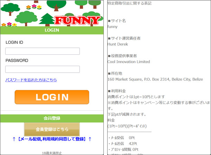The image size is (211, 155).
Task: Click the 18歳未満禁止 notice
Action: click(52, 153)
